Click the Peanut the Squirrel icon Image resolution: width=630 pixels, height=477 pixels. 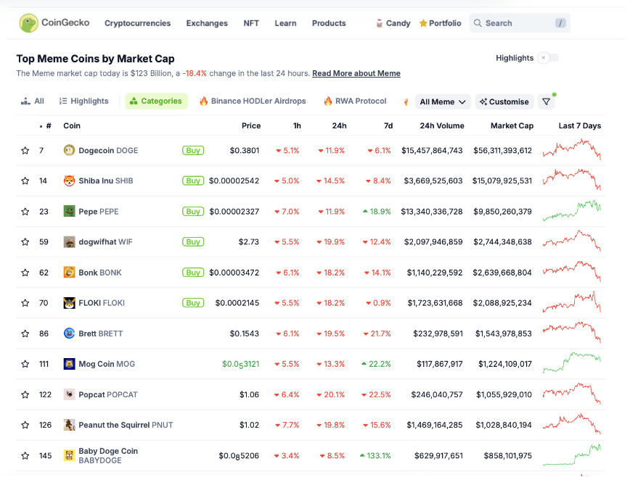69,425
